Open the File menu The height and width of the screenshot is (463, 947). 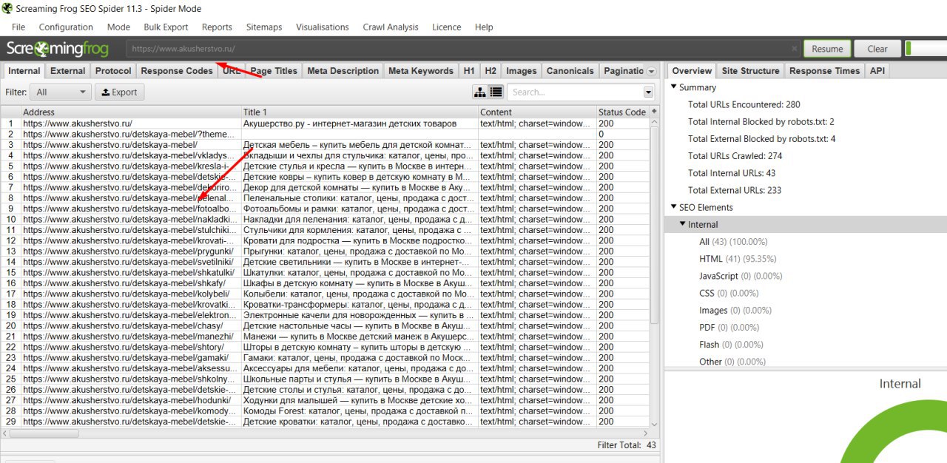(18, 27)
